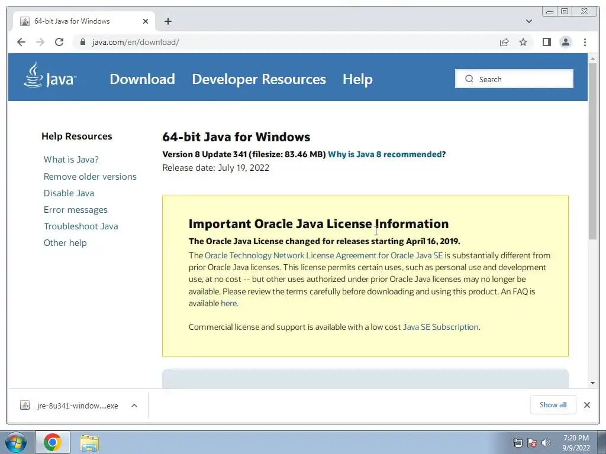Screen dimensions: 606x454
Task: Click the scrollbar down arrow
Action: click(592, 383)
